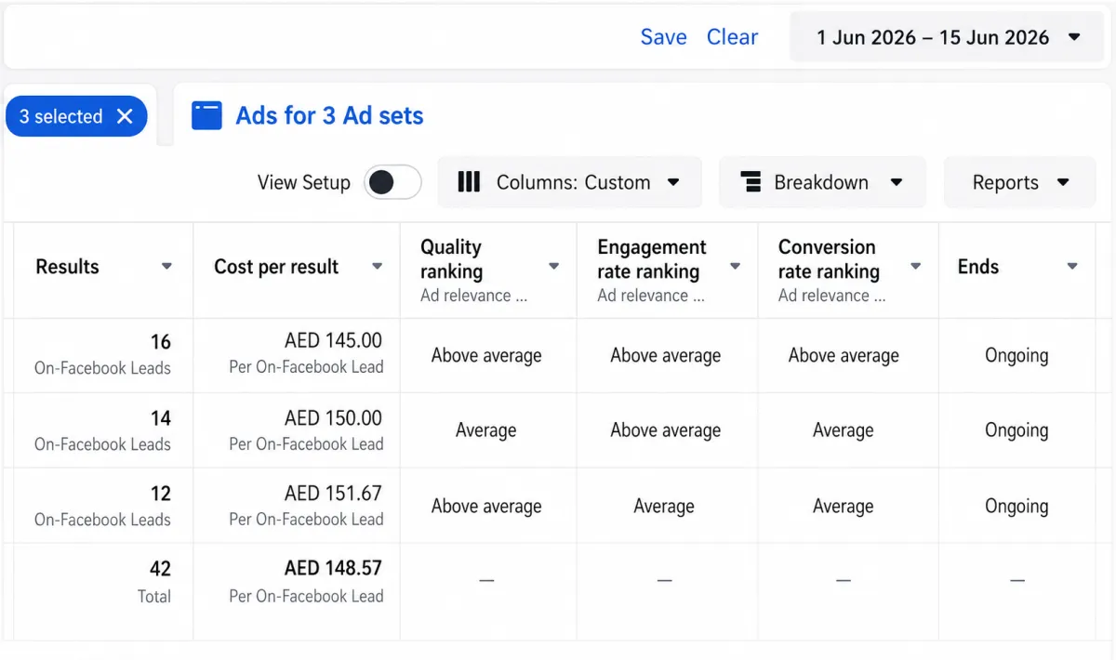Expand Ends column header arrow
Image resolution: width=1116 pixels, height=660 pixels.
[1072, 267]
